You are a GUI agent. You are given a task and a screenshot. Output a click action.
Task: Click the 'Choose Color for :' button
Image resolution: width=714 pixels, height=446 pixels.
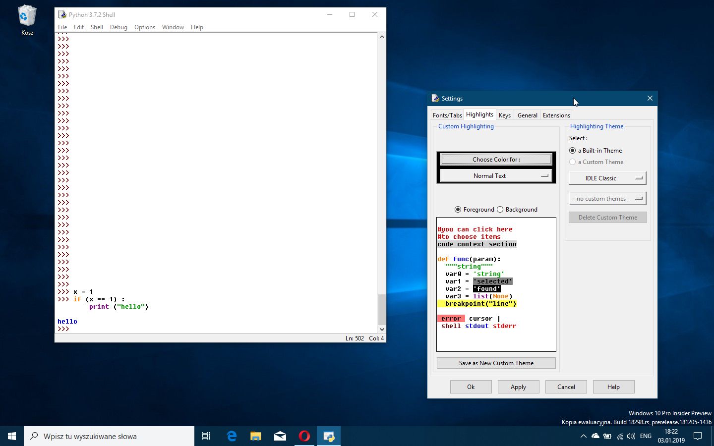(x=496, y=160)
